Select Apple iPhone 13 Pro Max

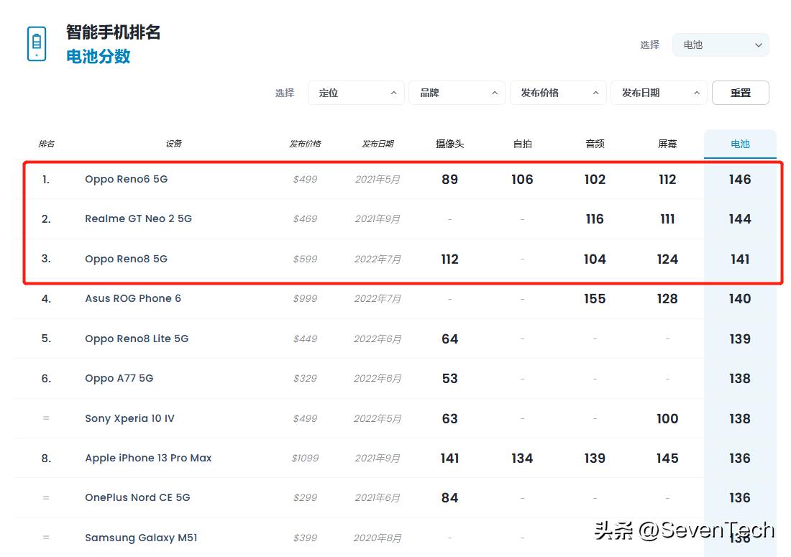coord(148,458)
